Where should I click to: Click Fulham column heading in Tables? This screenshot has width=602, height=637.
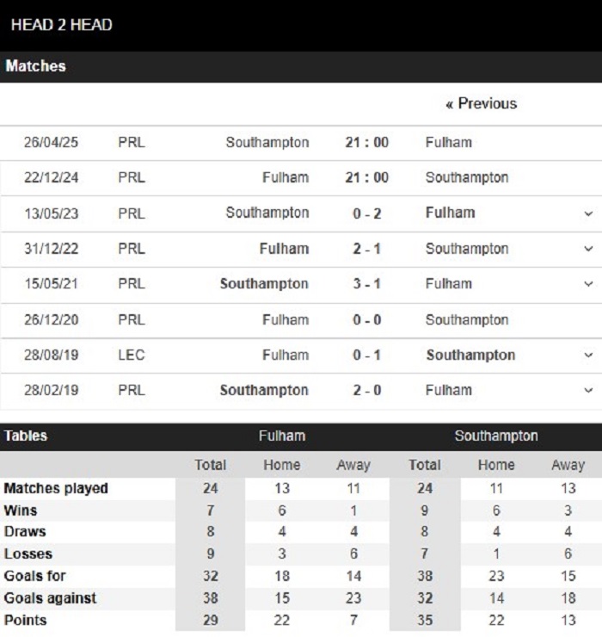[x=282, y=436]
